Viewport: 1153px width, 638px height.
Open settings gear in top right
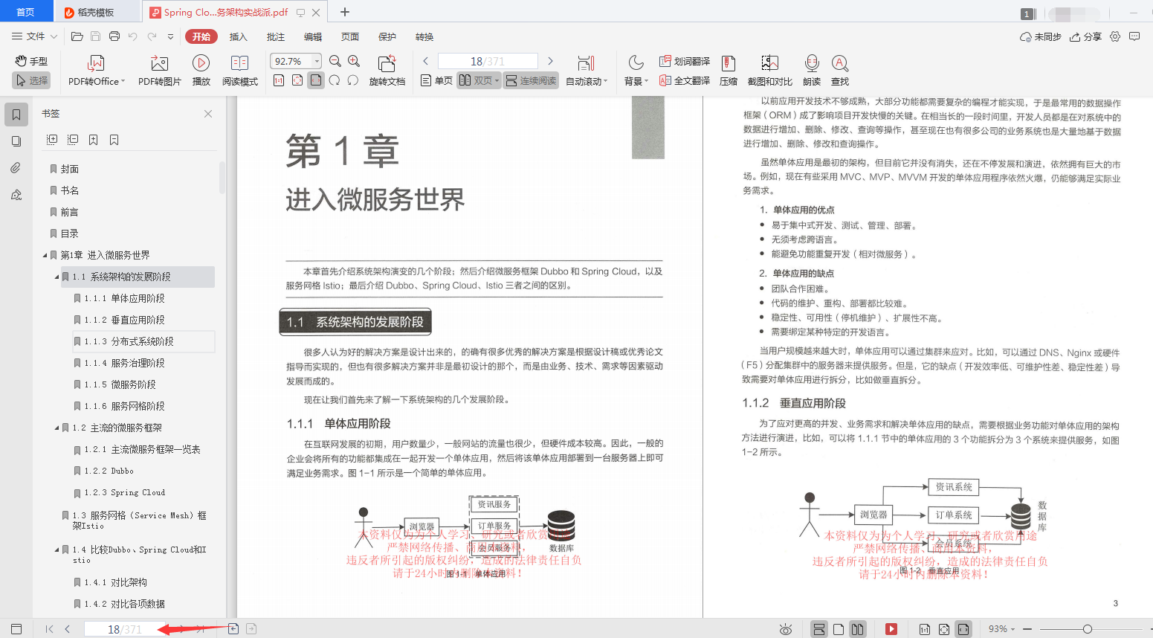1115,36
